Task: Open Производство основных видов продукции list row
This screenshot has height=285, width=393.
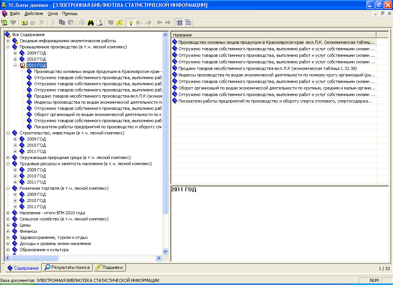Action: tap(276, 42)
